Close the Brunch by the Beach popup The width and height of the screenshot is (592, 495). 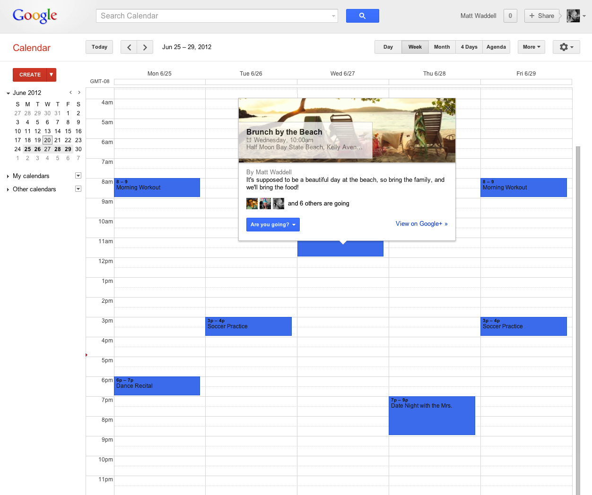click(x=448, y=108)
